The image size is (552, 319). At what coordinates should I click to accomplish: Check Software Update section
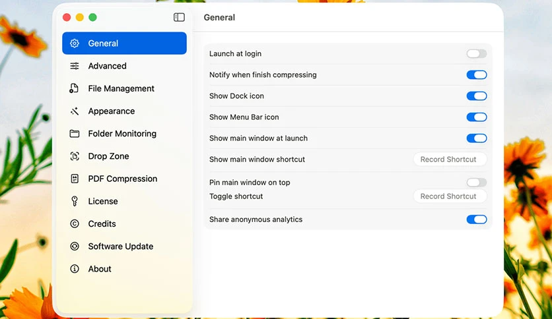click(124, 246)
